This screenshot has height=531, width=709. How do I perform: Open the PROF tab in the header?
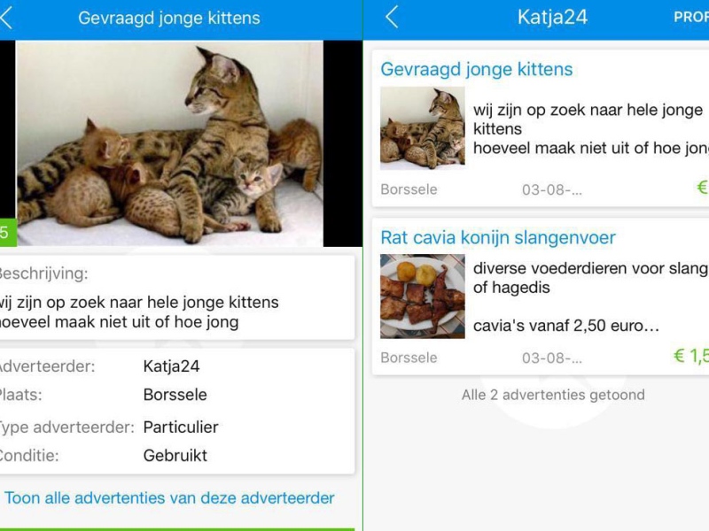[691, 17]
